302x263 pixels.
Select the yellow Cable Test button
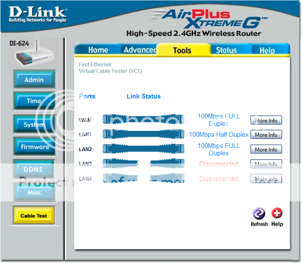tap(34, 216)
